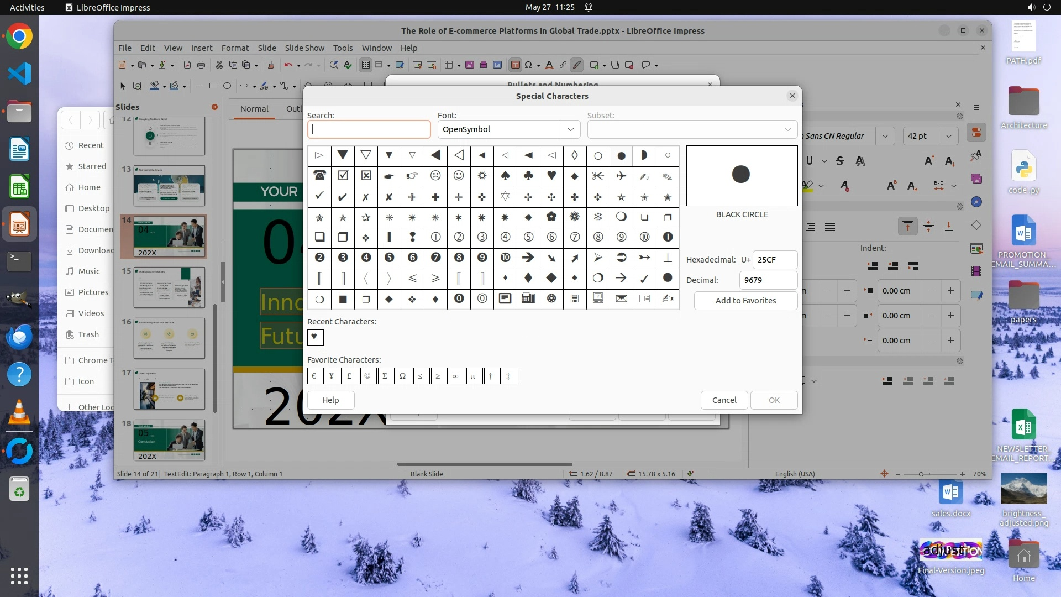1061x597 pixels.
Task: Open the Font dropdown showing OpenSymbol
Action: (x=570, y=129)
